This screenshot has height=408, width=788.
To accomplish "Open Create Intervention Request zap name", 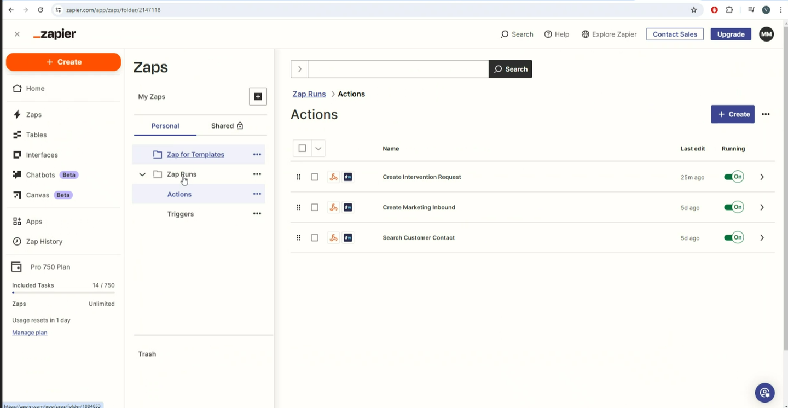I will (x=422, y=177).
